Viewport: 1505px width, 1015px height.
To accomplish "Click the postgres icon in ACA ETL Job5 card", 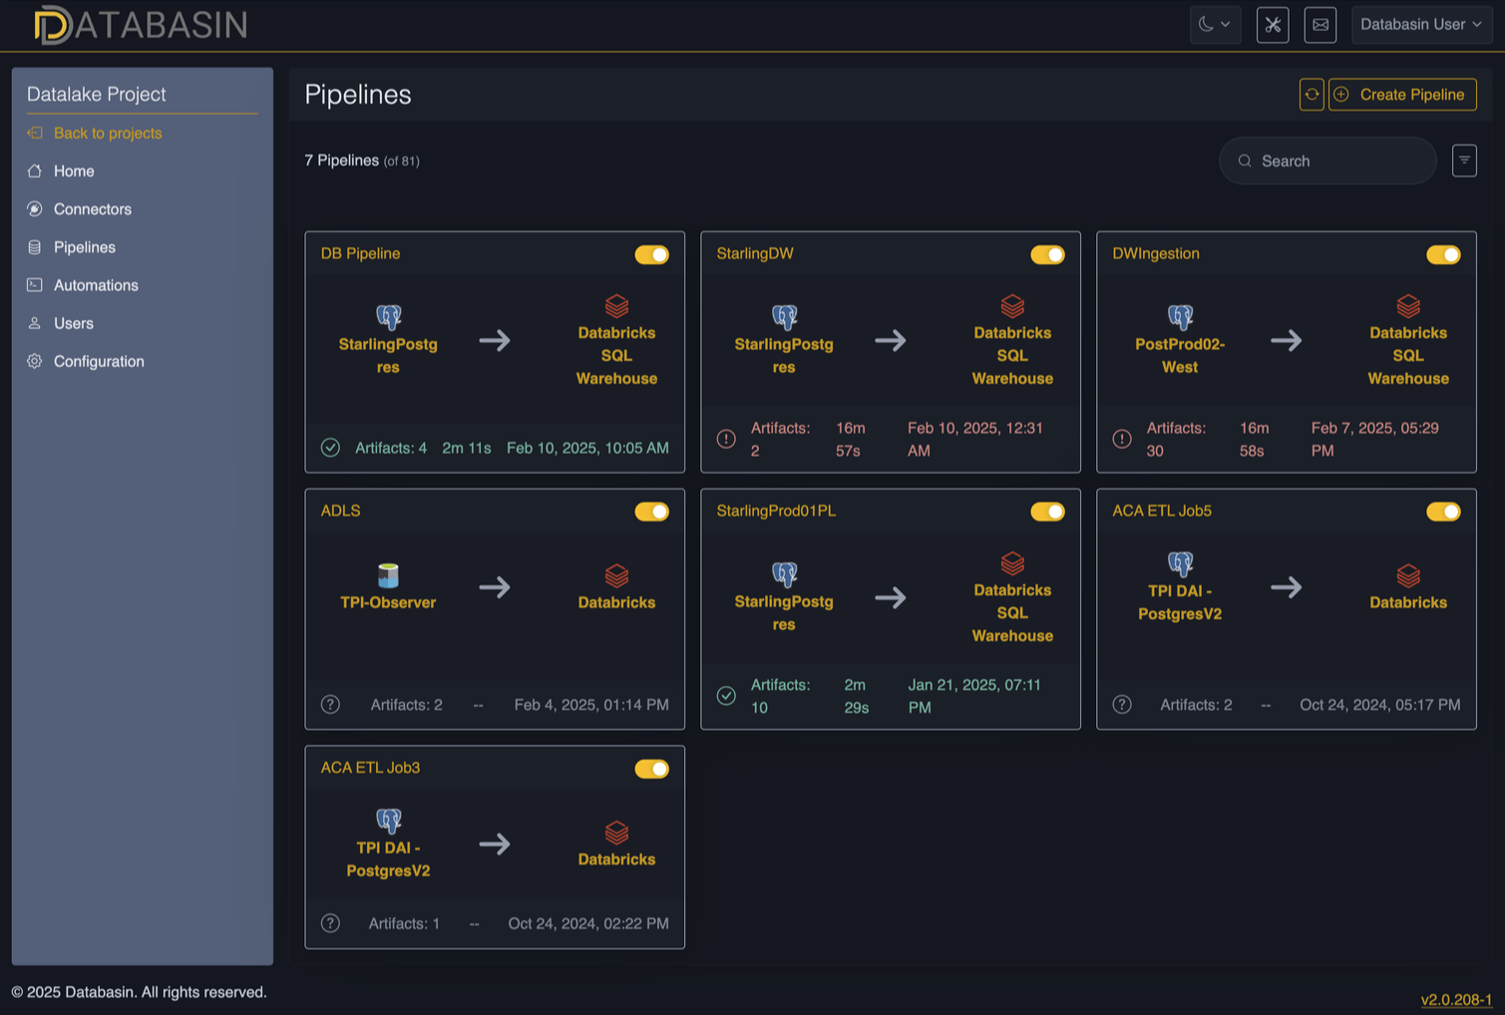I will [x=1181, y=564].
